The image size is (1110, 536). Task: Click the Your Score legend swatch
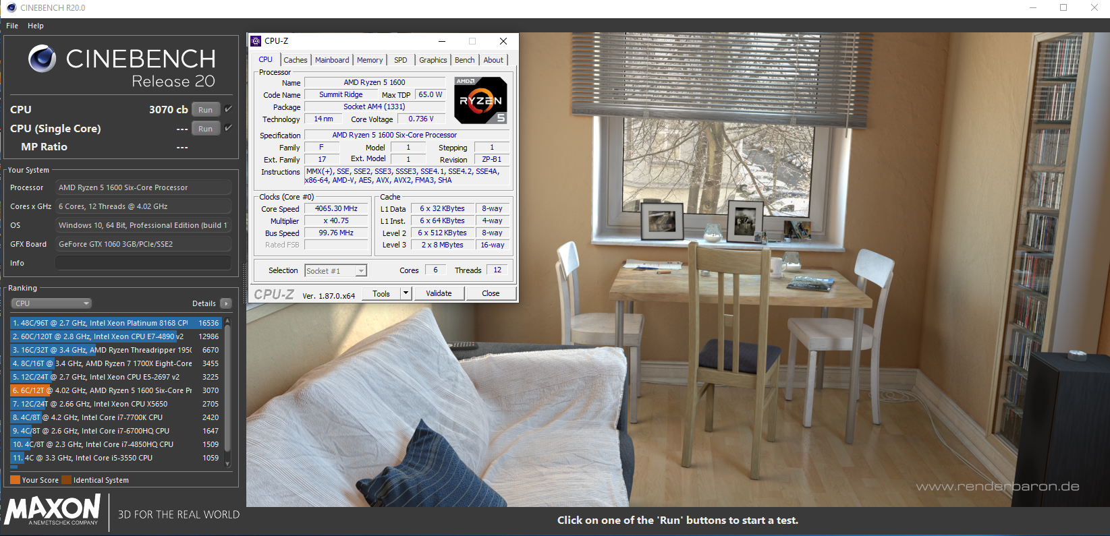pyautogui.click(x=15, y=480)
